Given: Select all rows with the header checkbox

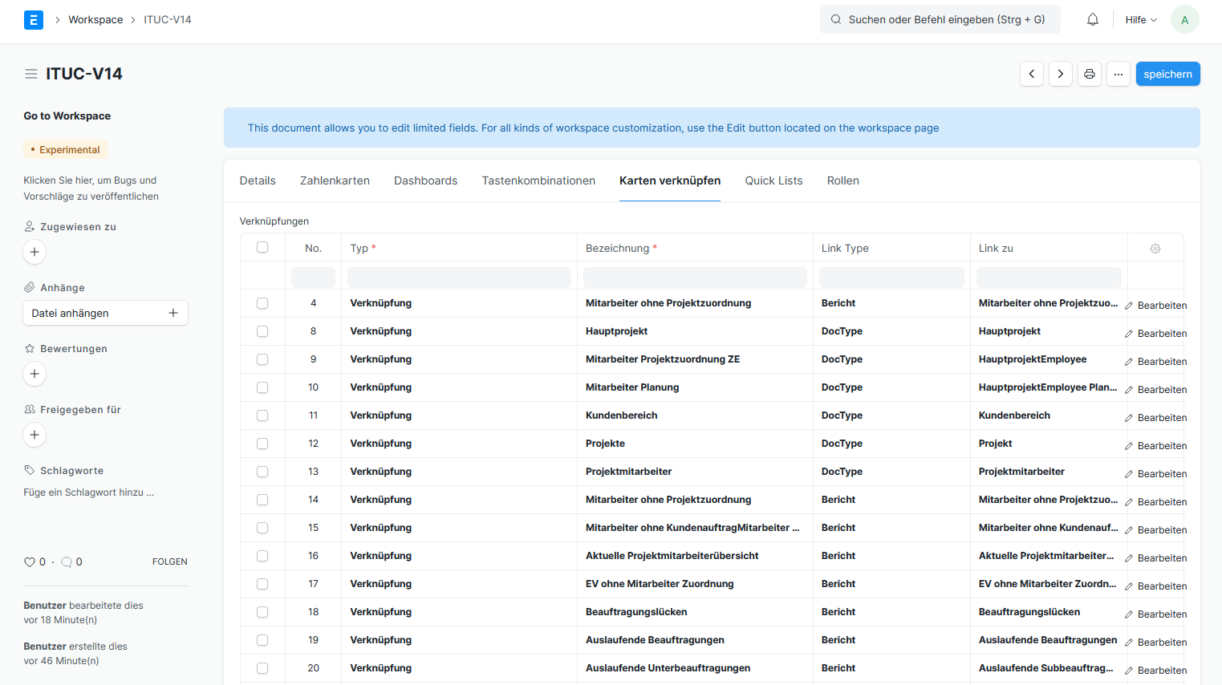Looking at the screenshot, I should coord(262,247).
